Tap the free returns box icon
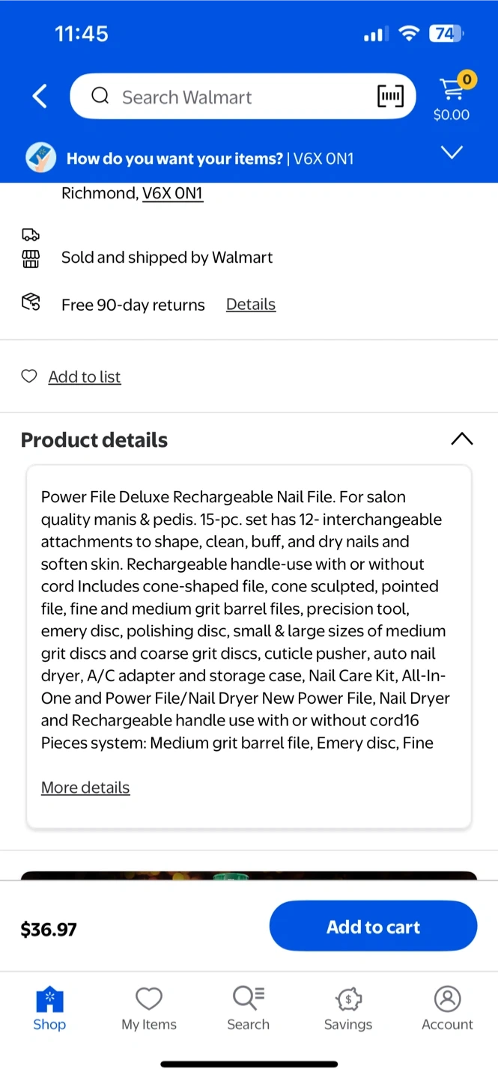This screenshot has width=498, height=1078. pyautogui.click(x=31, y=303)
